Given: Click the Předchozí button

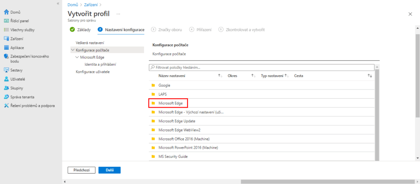Looking at the screenshot, I should tap(81, 170).
